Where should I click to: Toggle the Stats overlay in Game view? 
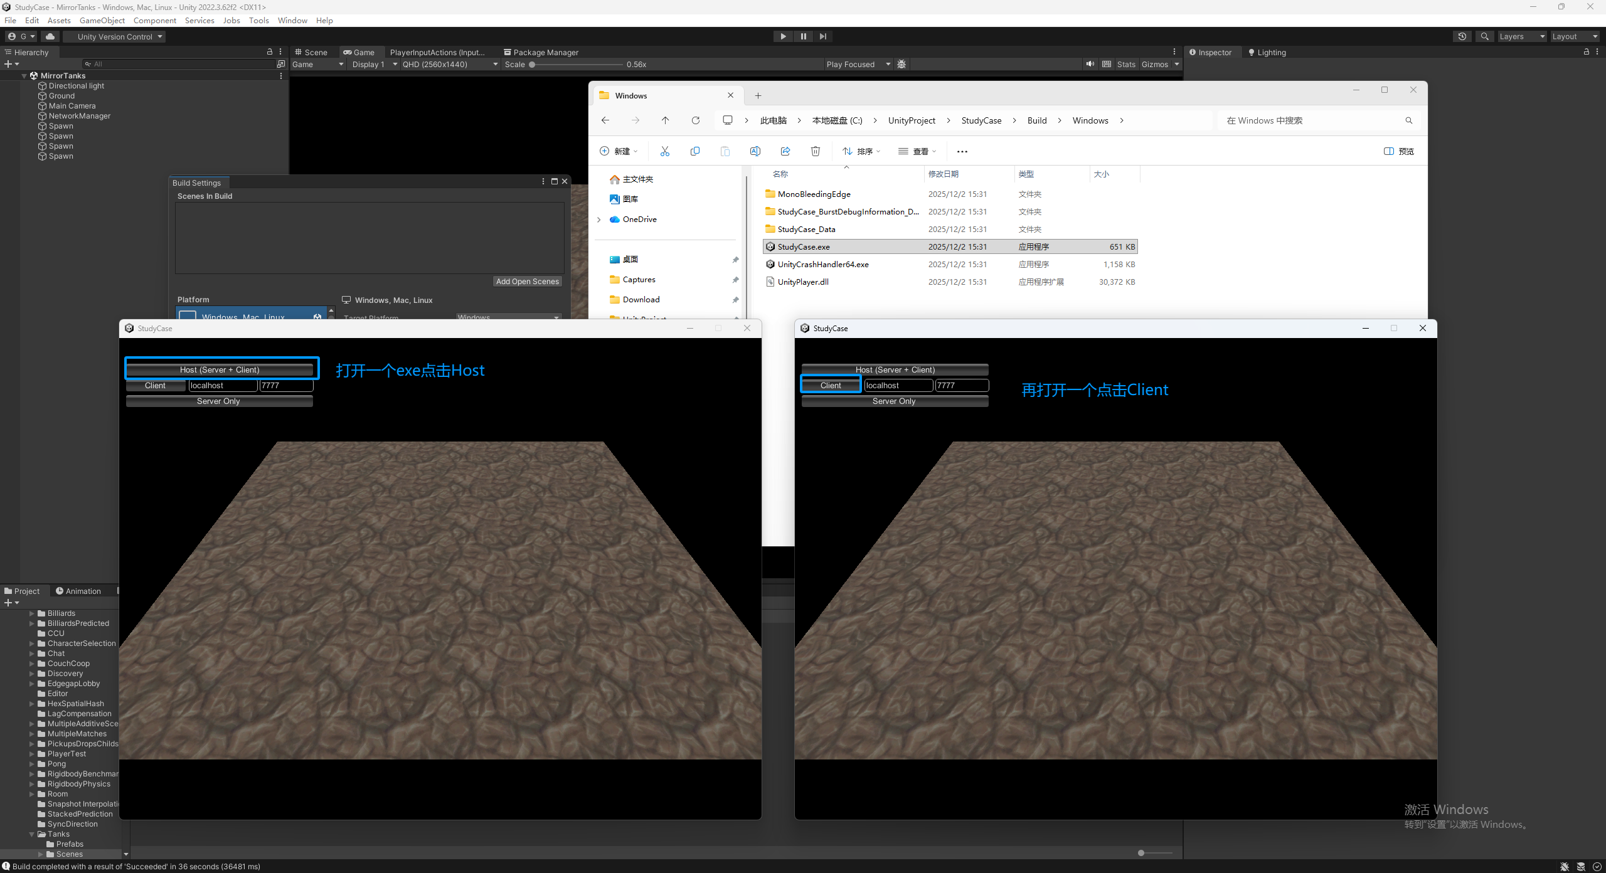[1126, 64]
